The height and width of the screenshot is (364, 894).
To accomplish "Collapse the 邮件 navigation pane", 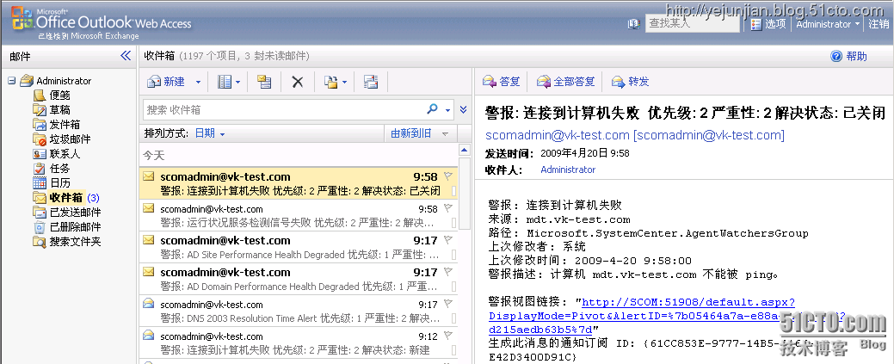I will (x=126, y=56).
